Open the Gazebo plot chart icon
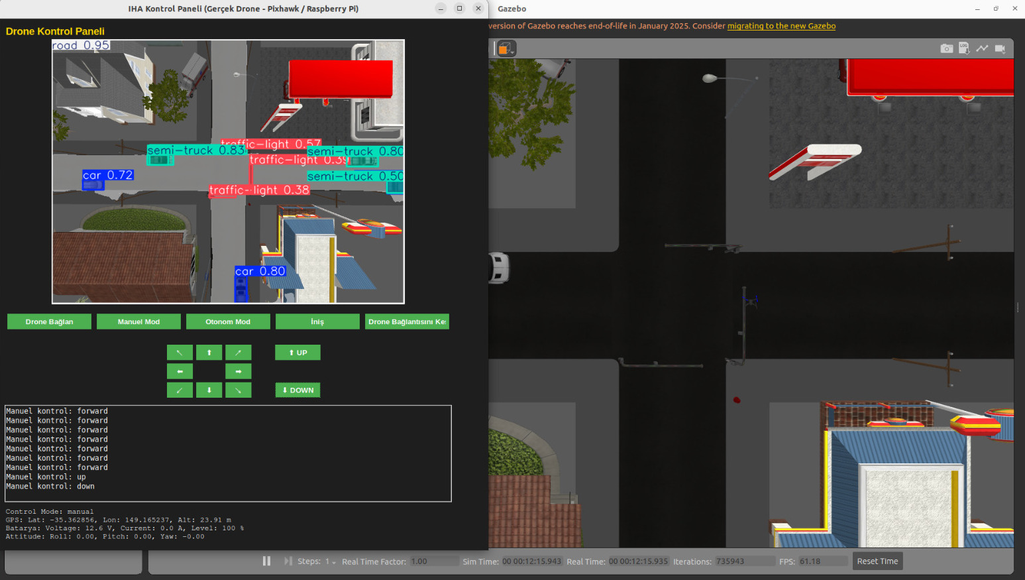 point(982,48)
